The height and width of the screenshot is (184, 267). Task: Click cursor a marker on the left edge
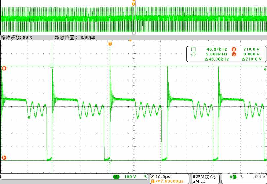[4, 68]
